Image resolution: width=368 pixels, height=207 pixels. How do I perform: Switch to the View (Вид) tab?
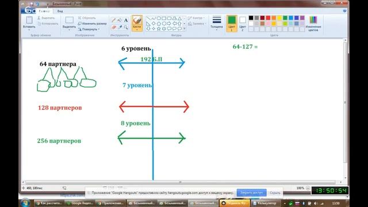click(60, 11)
